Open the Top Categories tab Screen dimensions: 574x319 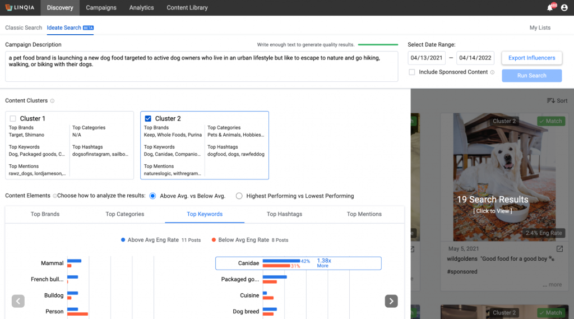125,214
